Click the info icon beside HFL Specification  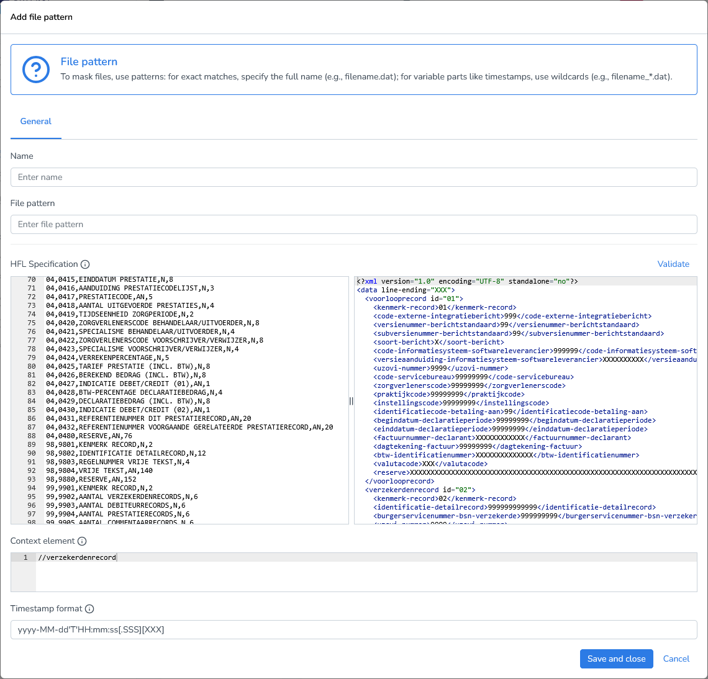pyautogui.click(x=85, y=264)
